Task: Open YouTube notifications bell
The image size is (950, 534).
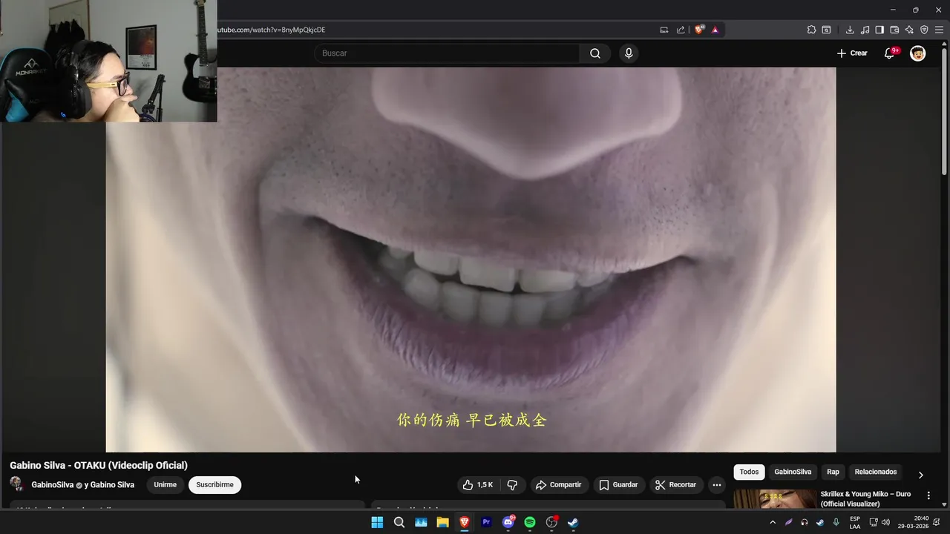Action: (889, 53)
